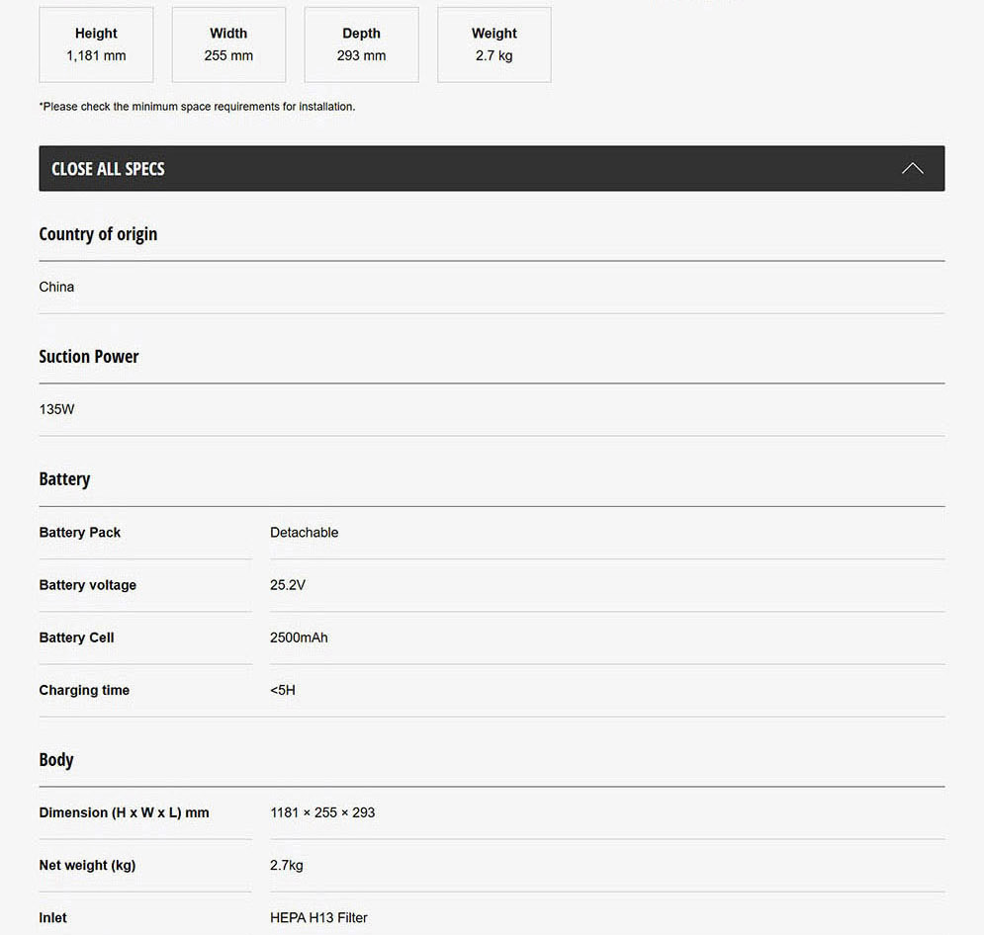The height and width of the screenshot is (935, 984).
Task: Click the Body section heading
Action: (56, 760)
